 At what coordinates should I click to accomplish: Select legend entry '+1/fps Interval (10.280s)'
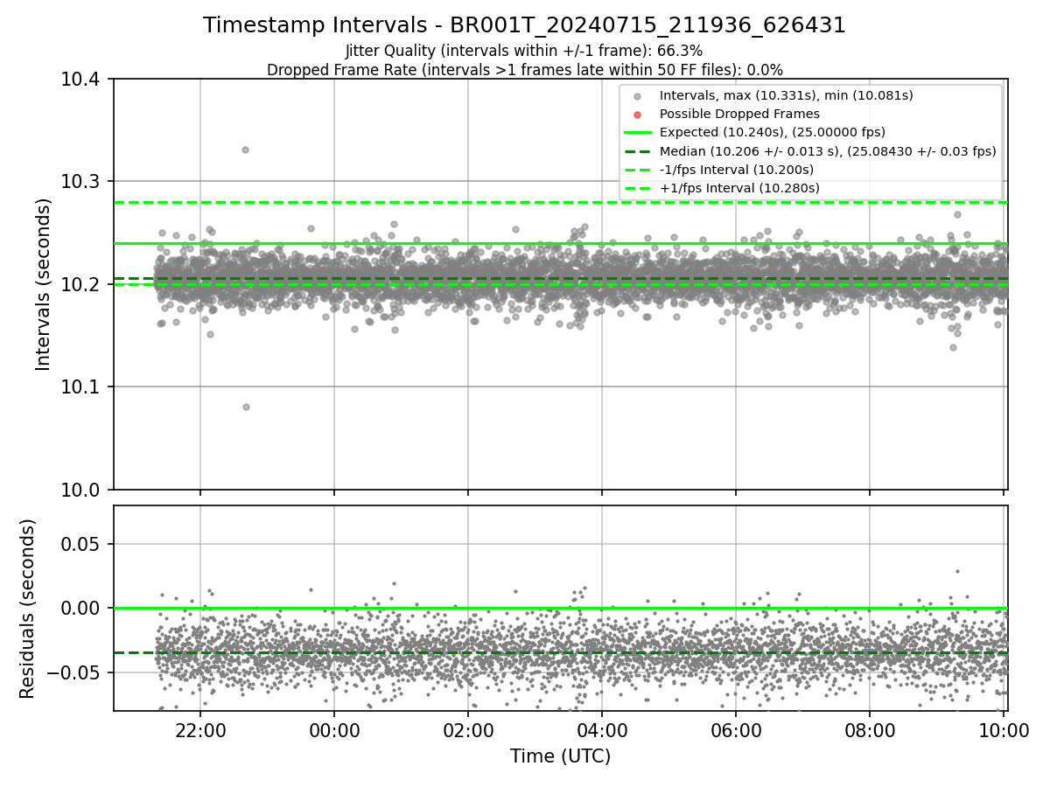pyautogui.click(x=739, y=188)
